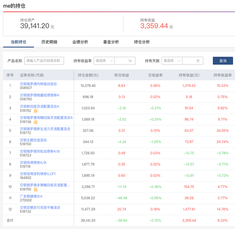Click total return rate 9.33%
The image size is (235, 229).
tap(223, 221)
